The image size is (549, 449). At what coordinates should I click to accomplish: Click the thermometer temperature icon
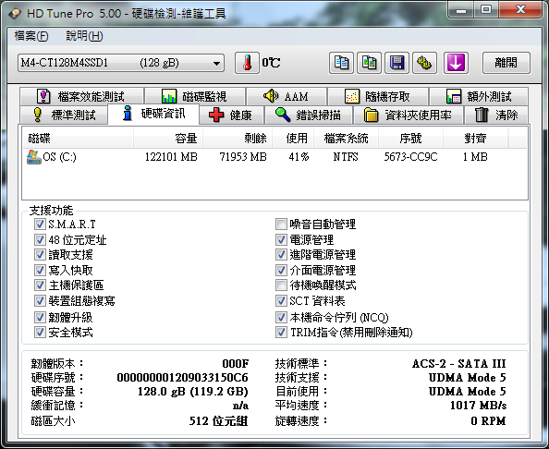[247, 63]
